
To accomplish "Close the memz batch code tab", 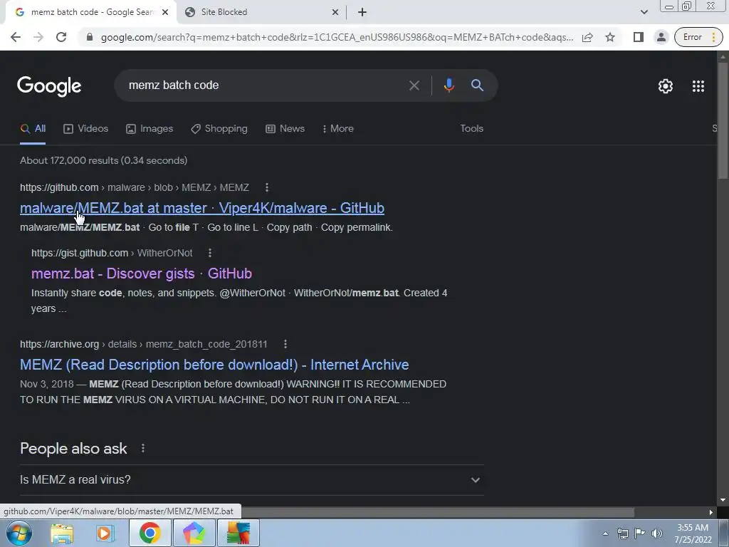I will tap(165, 12).
